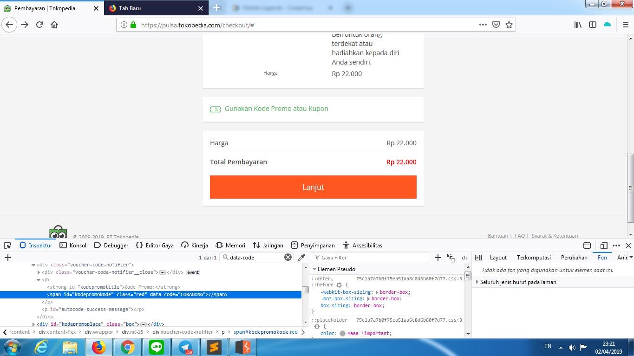634x356 pixels.
Task: Open the Aksesibilitas panel
Action: tap(363, 246)
